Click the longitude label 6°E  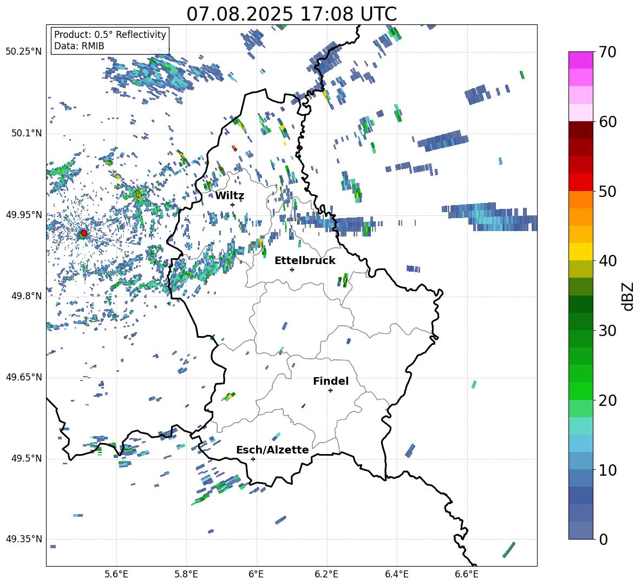(256, 574)
